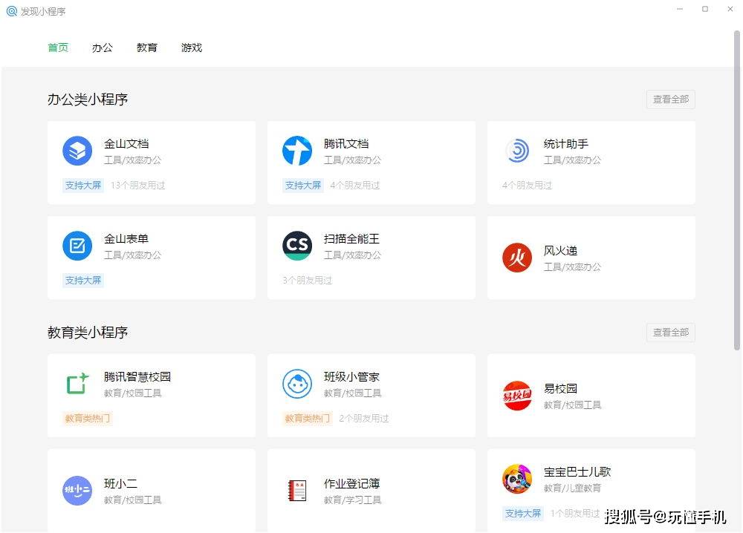Switch to the 办公 tab
This screenshot has height=533, width=743.
(x=103, y=48)
